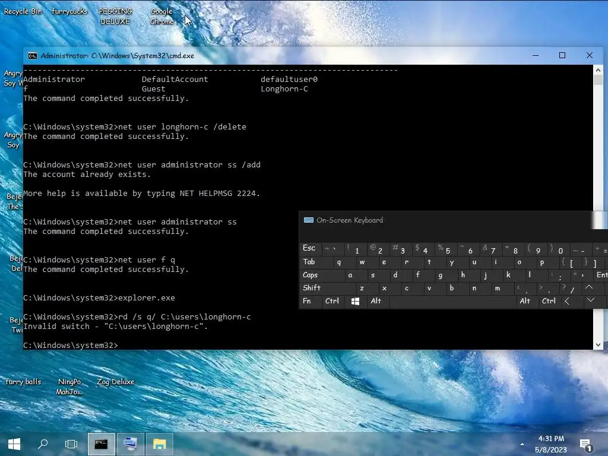Click the command prompt input line
Image resolution: width=608 pixels, height=456 pixels.
click(x=71, y=345)
